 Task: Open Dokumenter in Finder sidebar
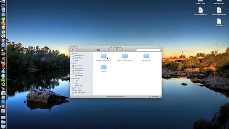(x=78, y=75)
